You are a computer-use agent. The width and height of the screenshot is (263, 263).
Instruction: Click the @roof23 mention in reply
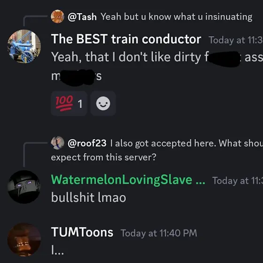87,143
